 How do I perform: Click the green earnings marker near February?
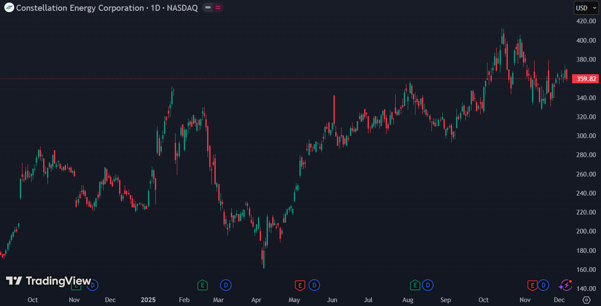(202, 285)
